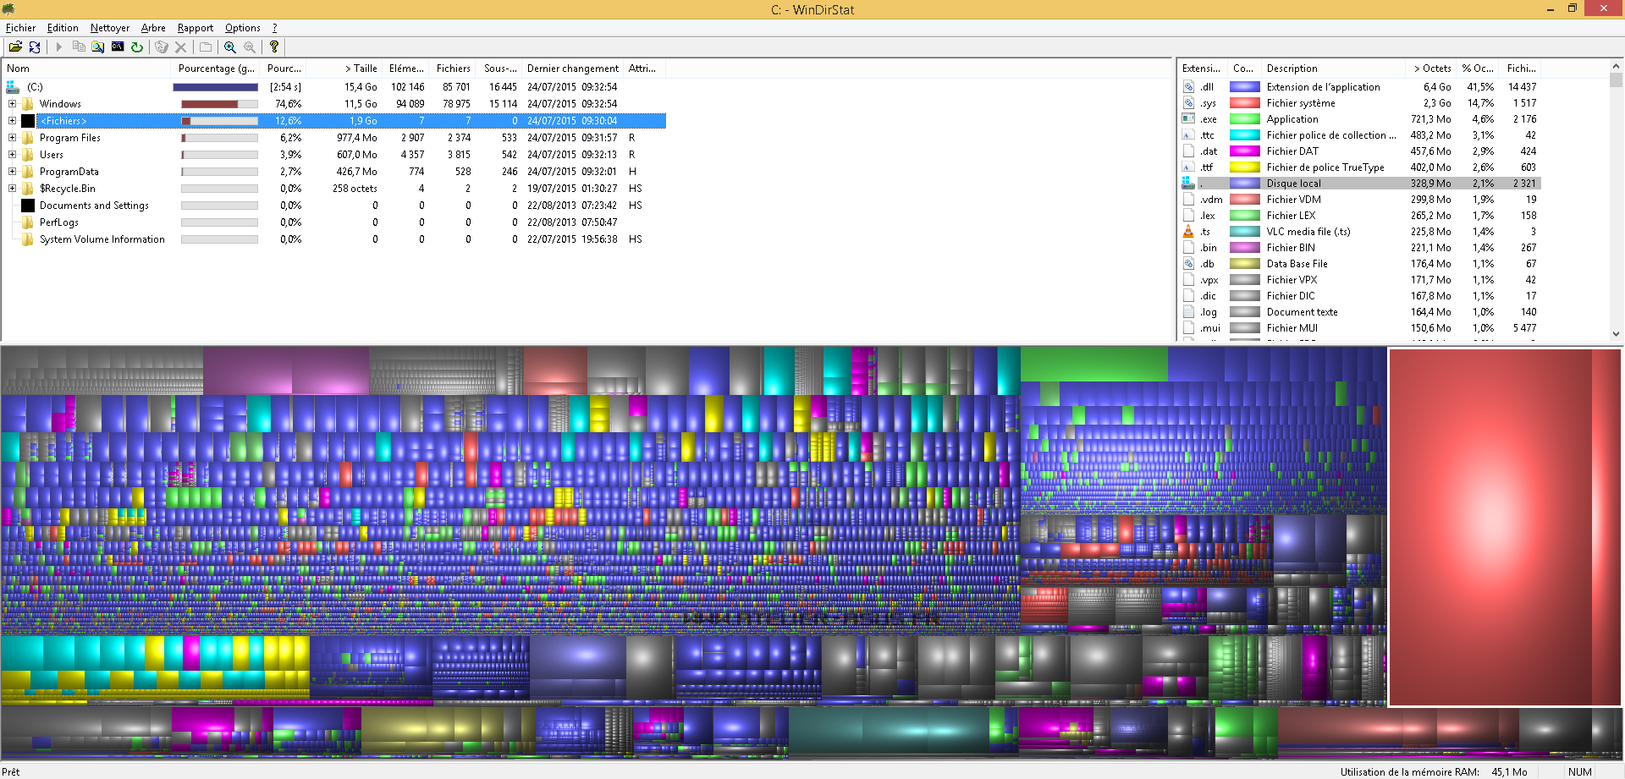The height and width of the screenshot is (779, 1625).
Task: Click the .dll blue color swatch
Action: [x=1244, y=87]
